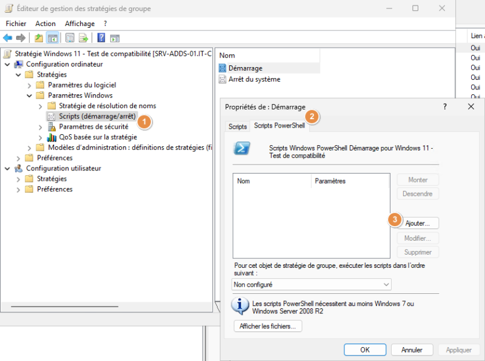Click the blue information icon in dialog

pyautogui.click(x=239, y=305)
